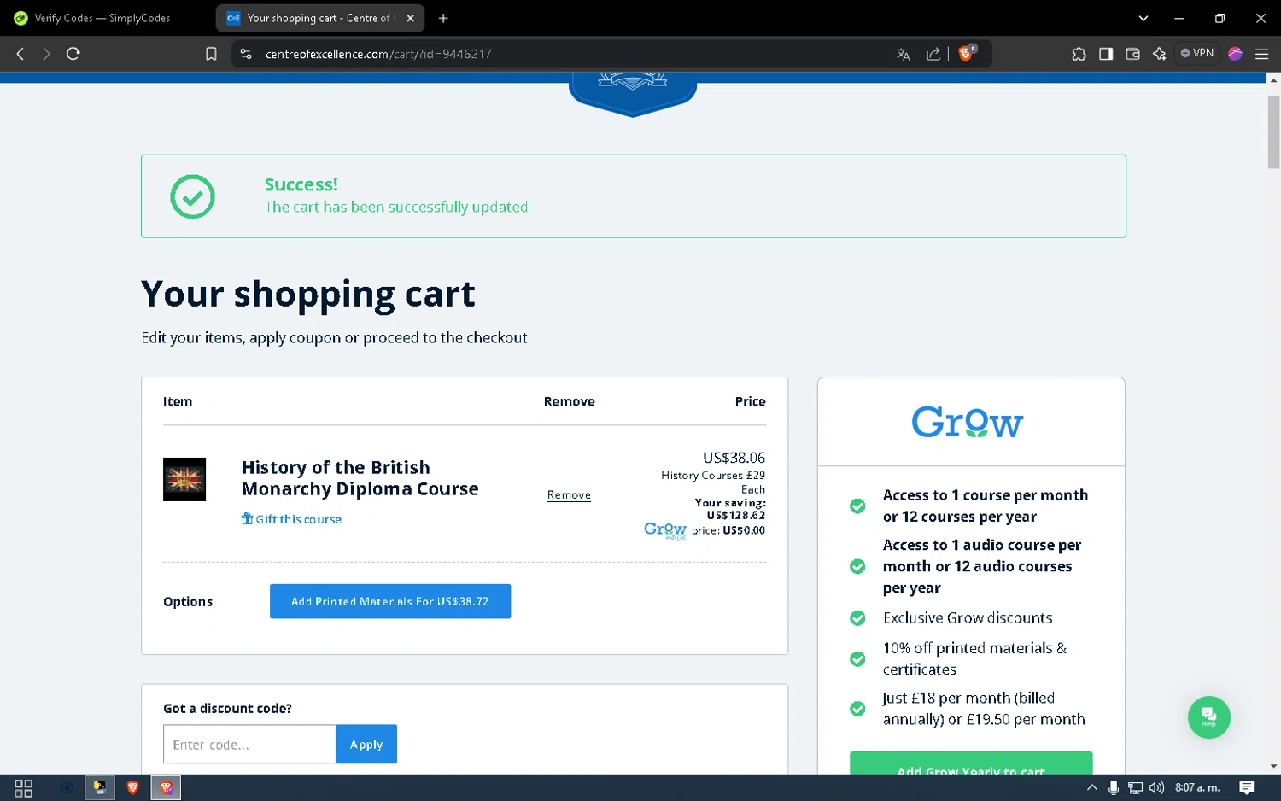Click the discount code input field
Image resolution: width=1281 pixels, height=801 pixels.
(x=249, y=744)
